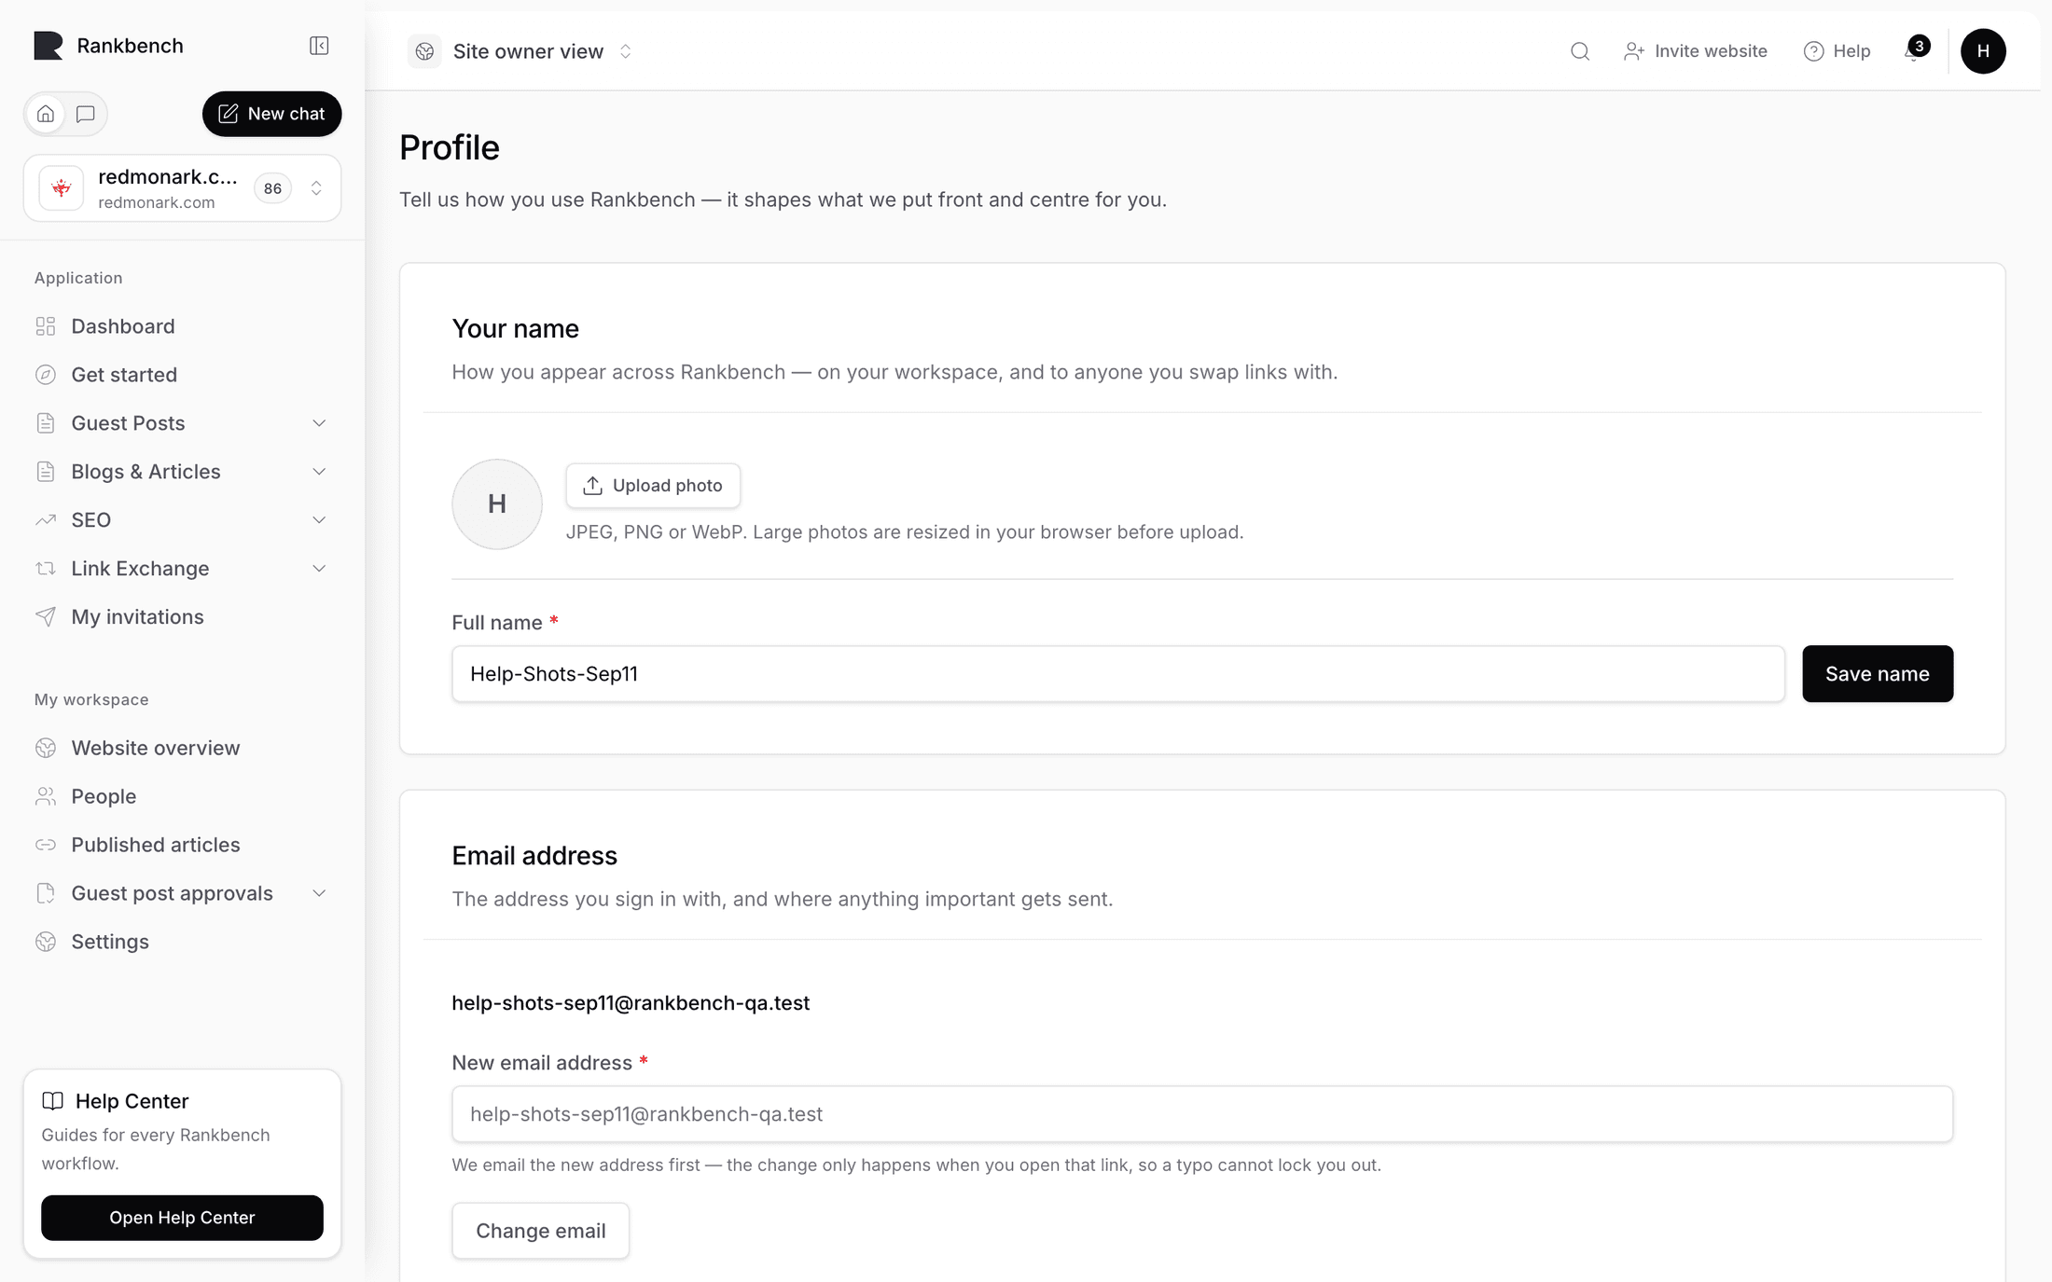The image size is (2052, 1282).
Task: Open My invitations menu item
Action: click(183, 617)
